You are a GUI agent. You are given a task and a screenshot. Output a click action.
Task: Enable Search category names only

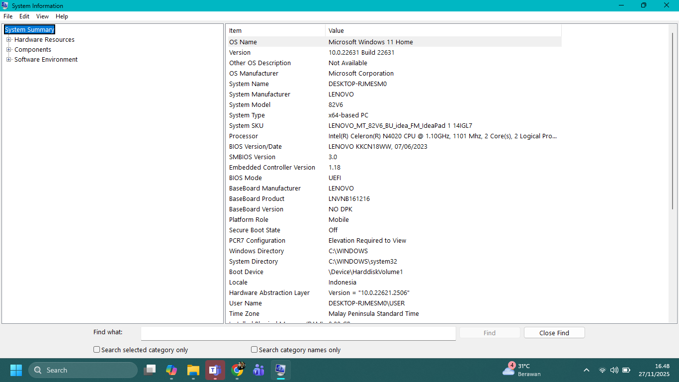click(x=254, y=350)
